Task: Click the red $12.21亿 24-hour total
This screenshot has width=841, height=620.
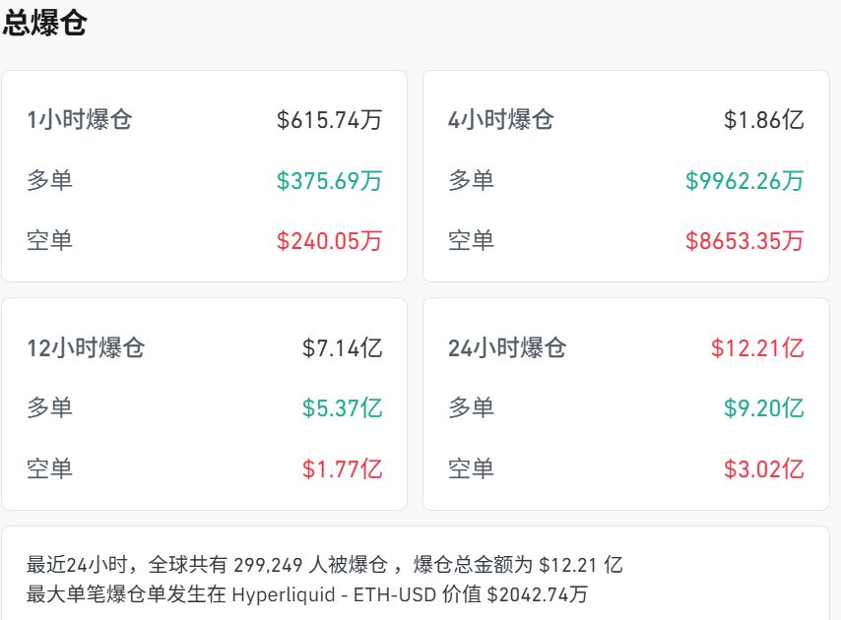Action: click(x=757, y=348)
